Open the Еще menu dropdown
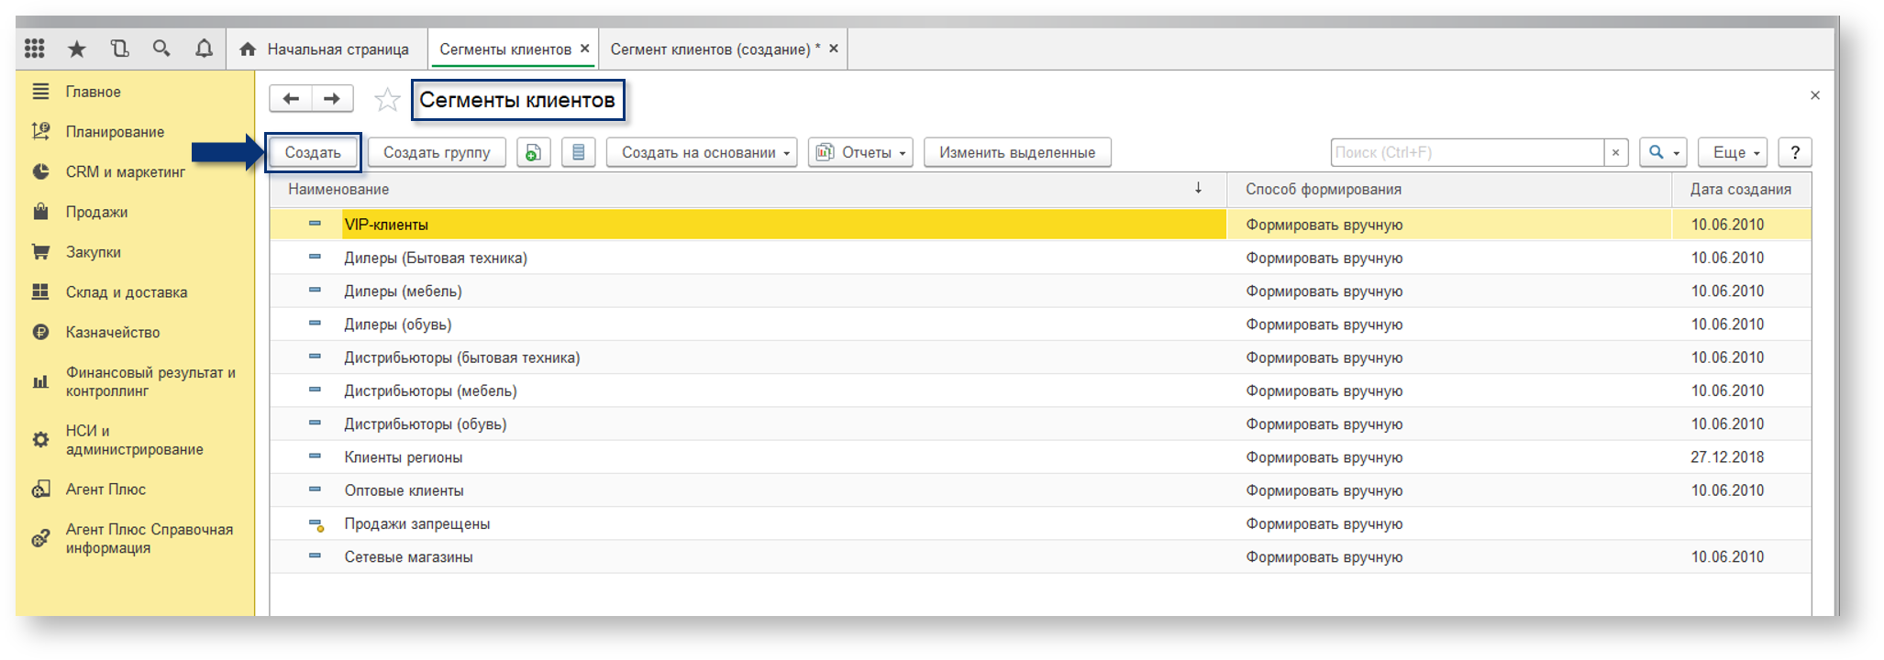 coord(1733,152)
